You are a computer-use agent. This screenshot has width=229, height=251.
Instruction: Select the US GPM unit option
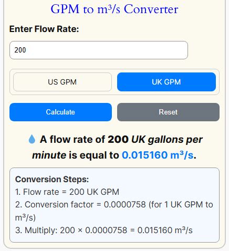63,82
